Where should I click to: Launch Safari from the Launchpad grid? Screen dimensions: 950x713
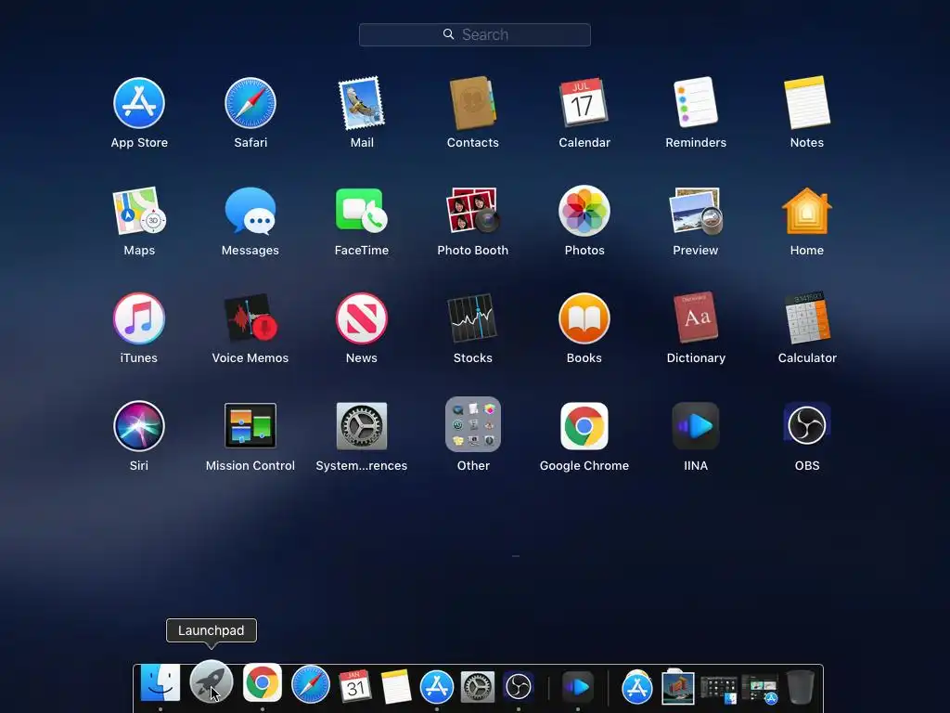pos(250,103)
